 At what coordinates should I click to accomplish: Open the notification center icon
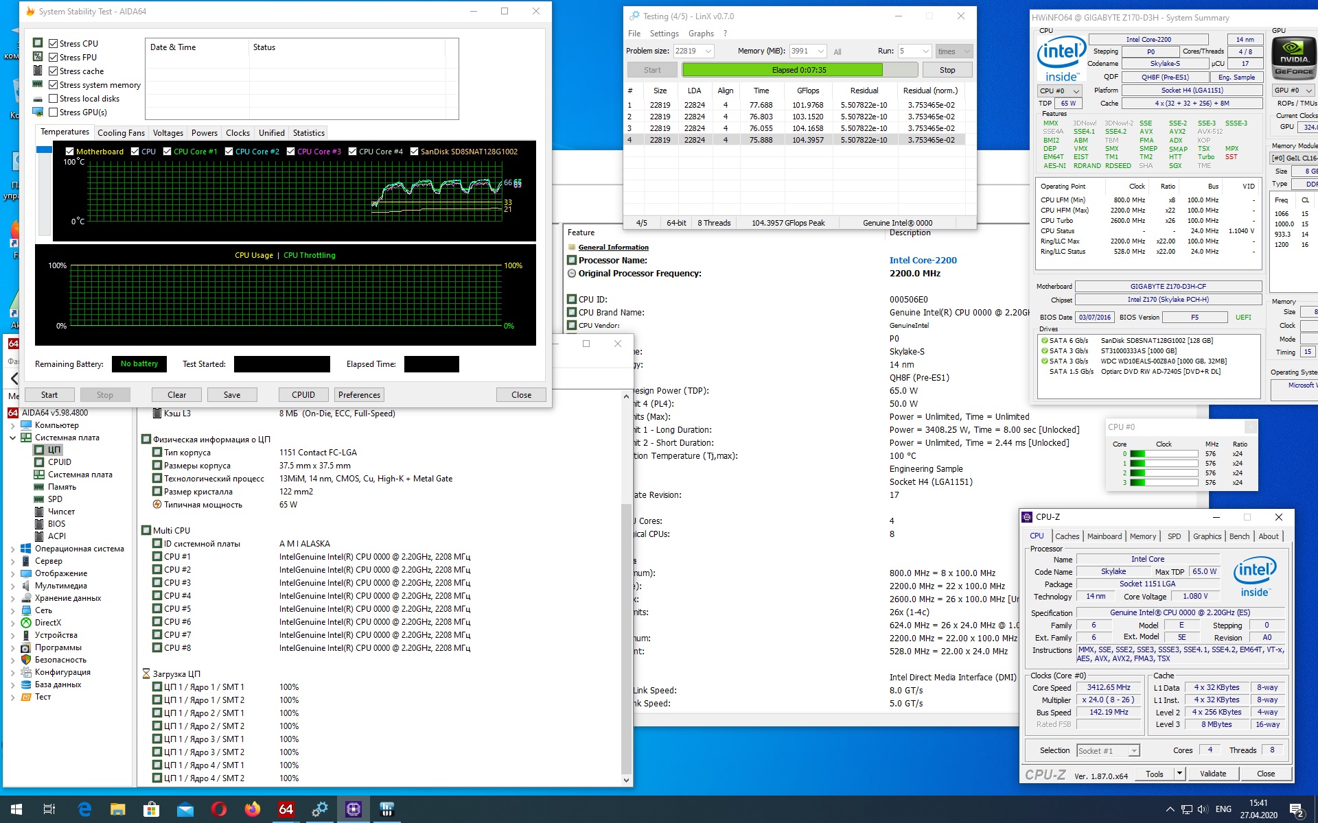[1296, 809]
